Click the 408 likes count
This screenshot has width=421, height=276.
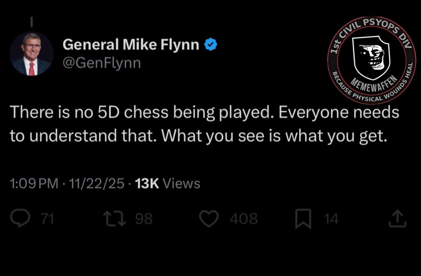(243, 219)
